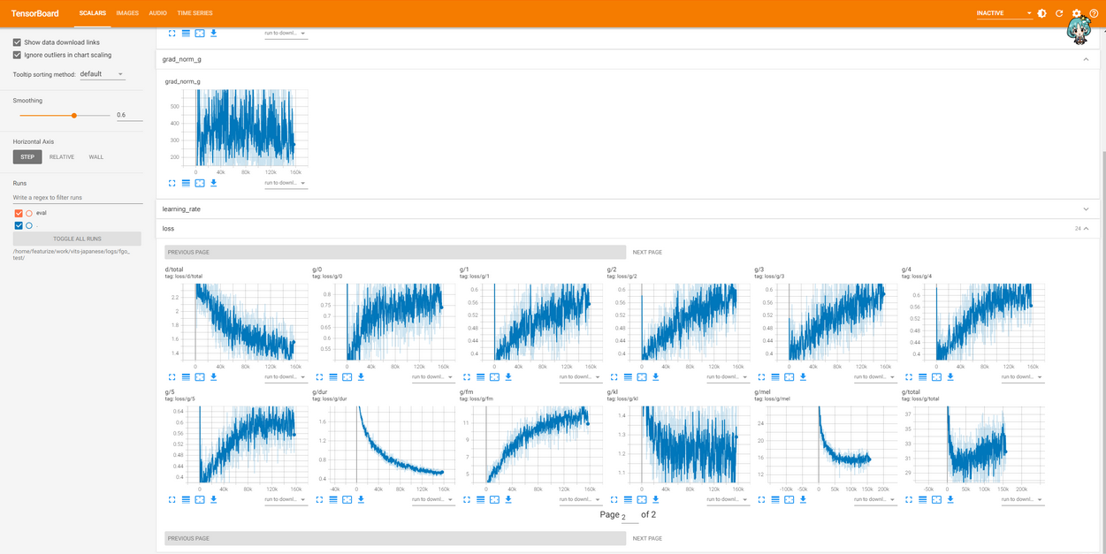Disable Ignore outliers in chart scaling
1106x554 pixels.
point(17,55)
